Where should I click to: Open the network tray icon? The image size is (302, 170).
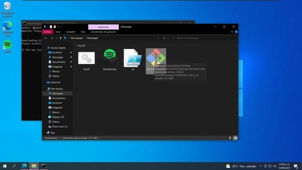point(270,166)
